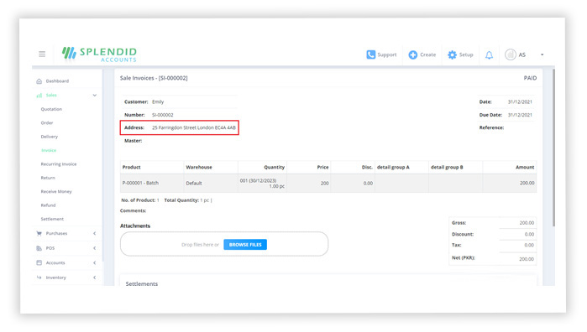The width and height of the screenshot is (587, 332).
Task: Open Invoice under Sales
Action: 49,150
